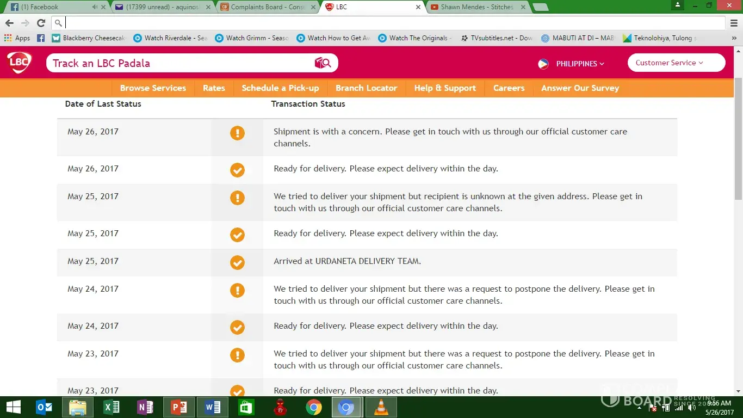Click Watch Riverdale bookmark

pos(170,38)
